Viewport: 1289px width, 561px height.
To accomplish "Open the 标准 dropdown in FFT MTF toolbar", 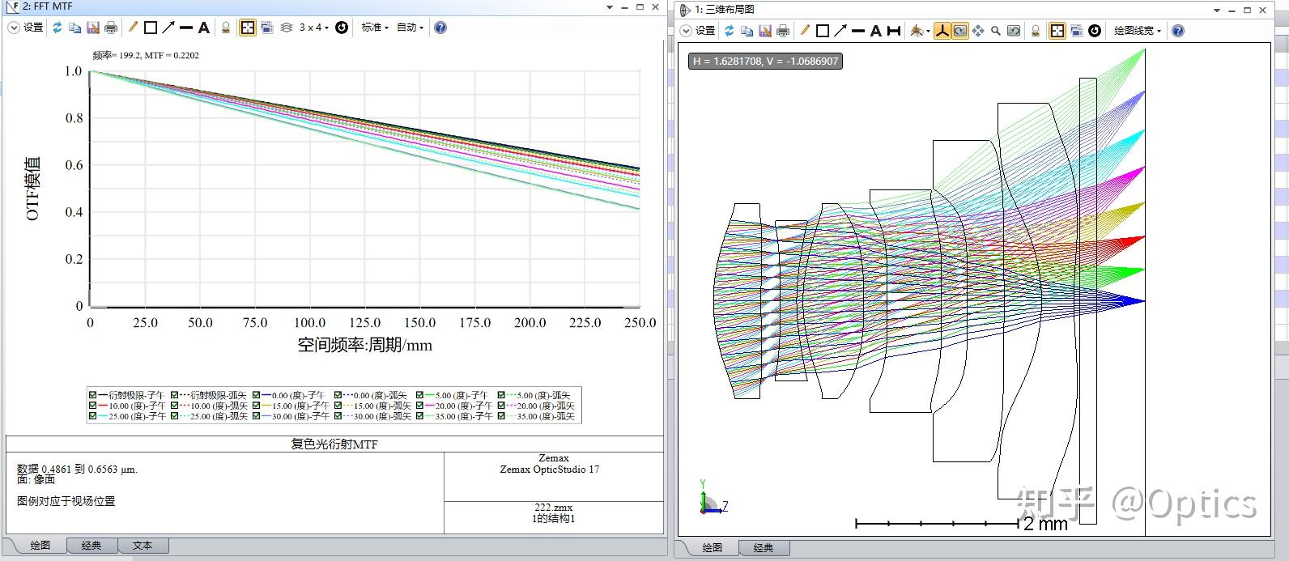I will click(375, 28).
